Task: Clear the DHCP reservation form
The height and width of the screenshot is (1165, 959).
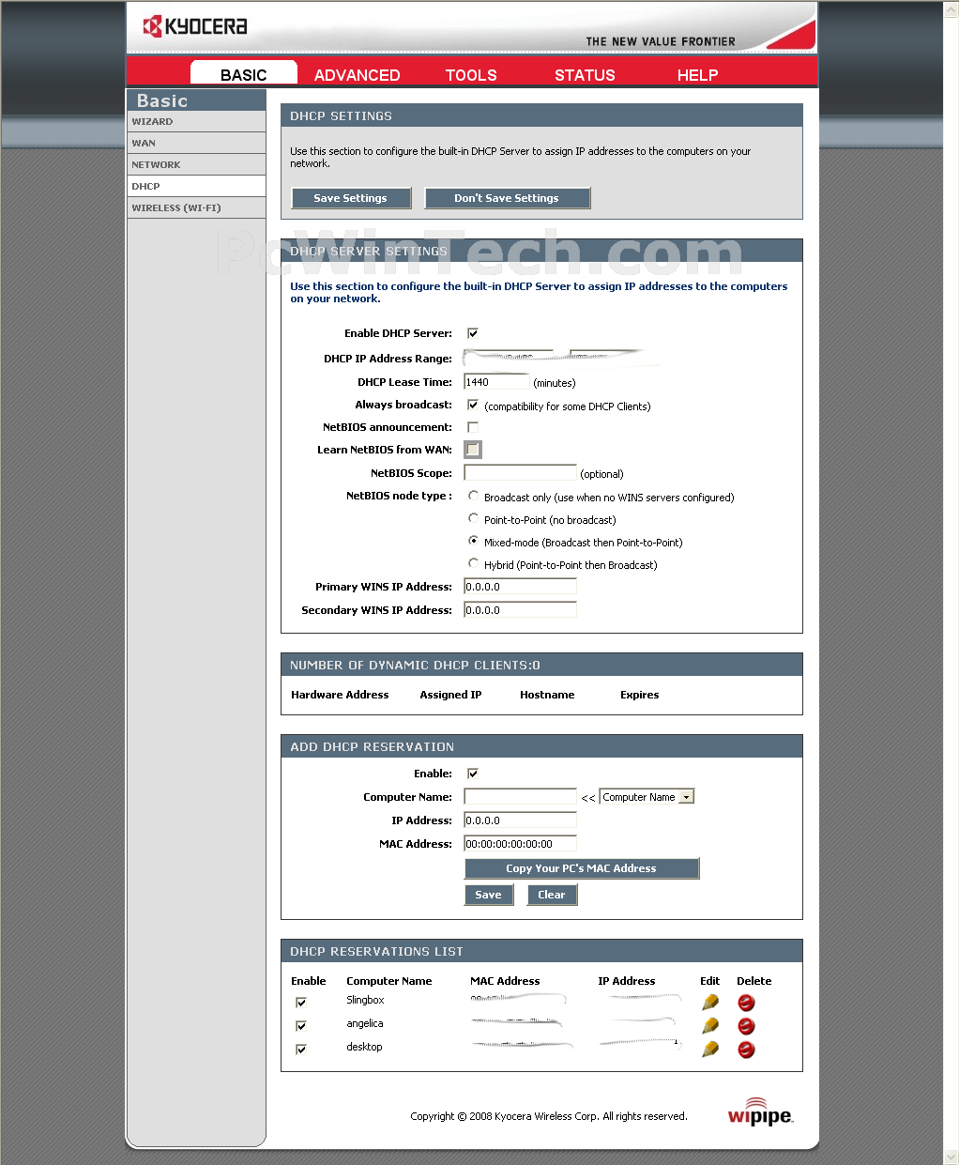Action: click(x=552, y=895)
